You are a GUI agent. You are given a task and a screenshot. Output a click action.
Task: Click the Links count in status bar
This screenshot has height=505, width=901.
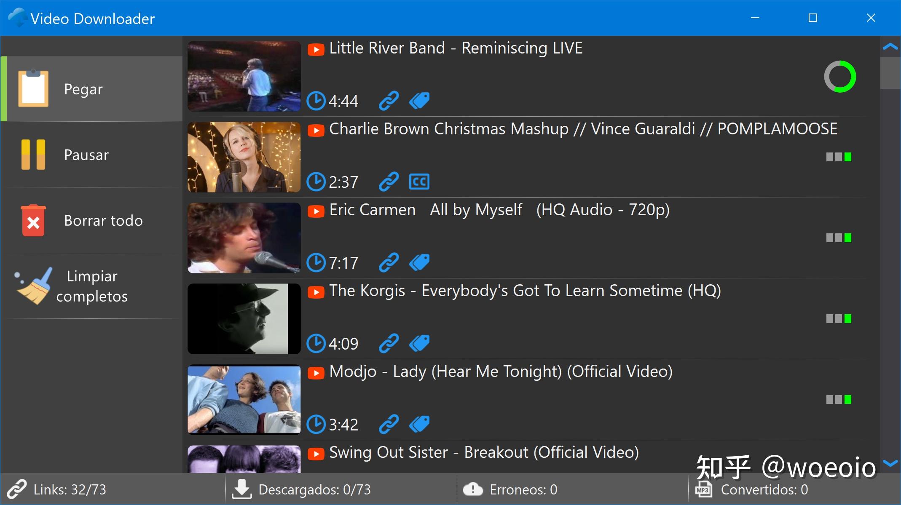[70, 490]
